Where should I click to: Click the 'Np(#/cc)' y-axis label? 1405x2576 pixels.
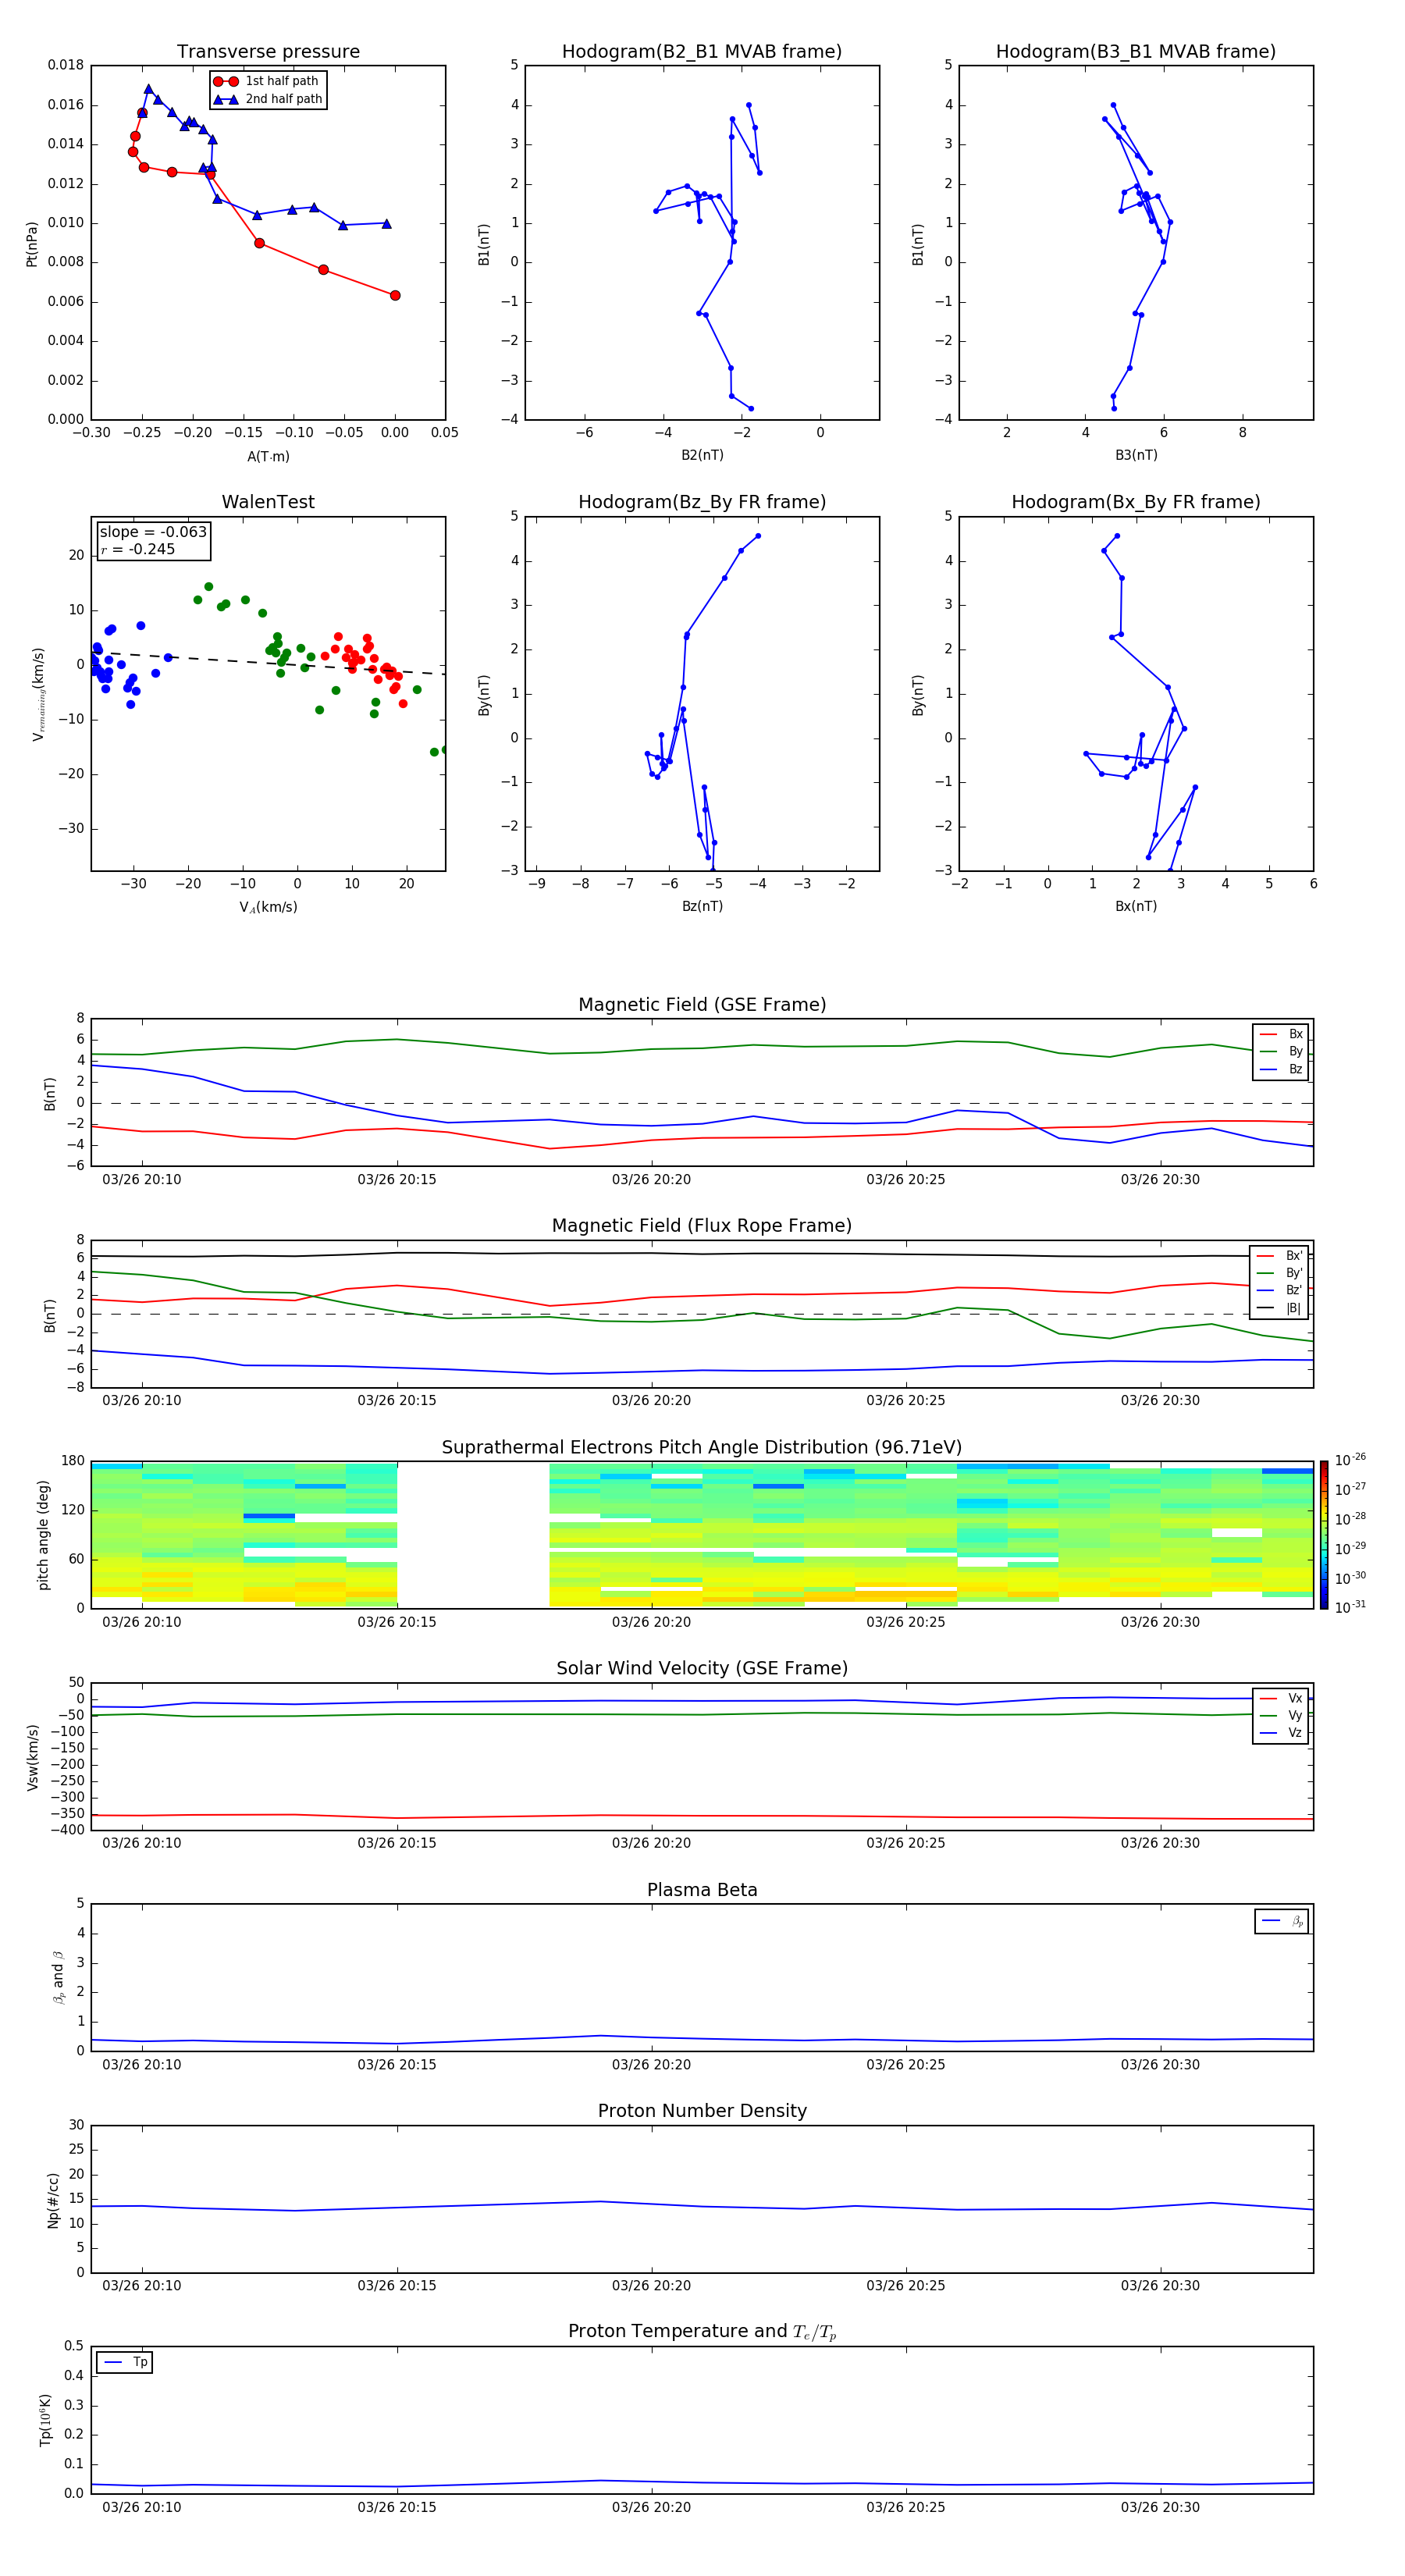(x=53, y=2200)
